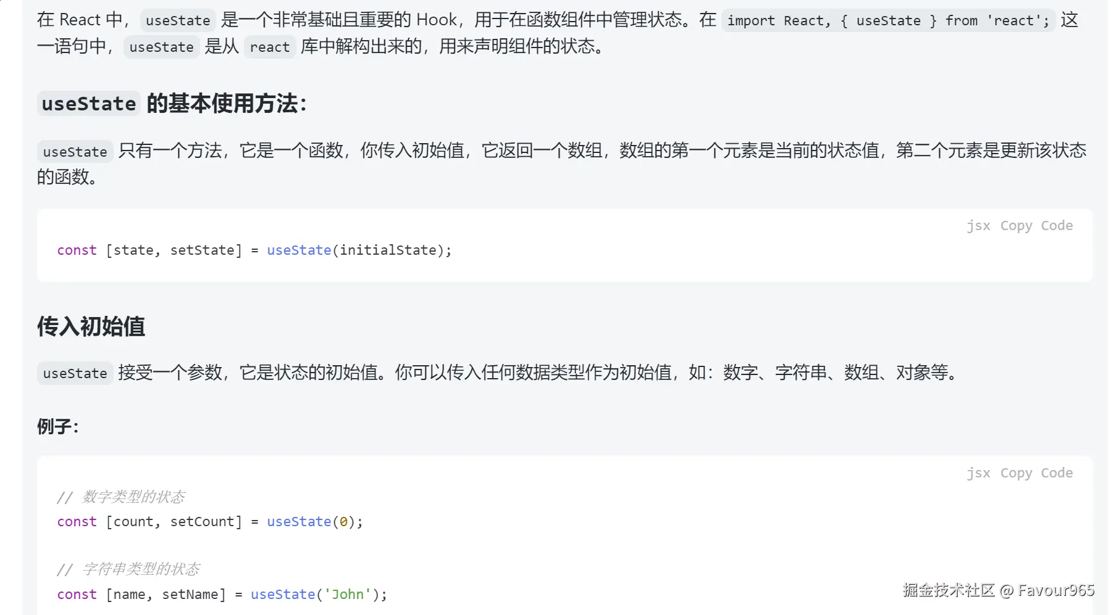Click the 例子 subheading
Viewport: 1111px width, 615px height.
point(57,426)
